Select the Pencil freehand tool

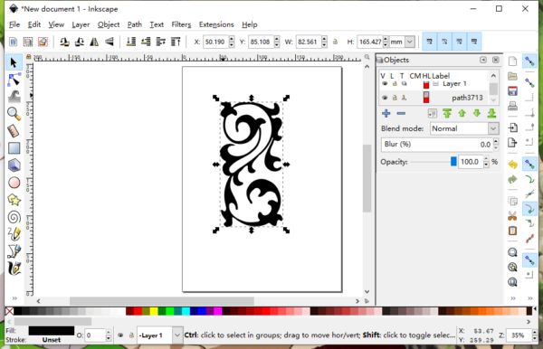[x=14, y=234]
